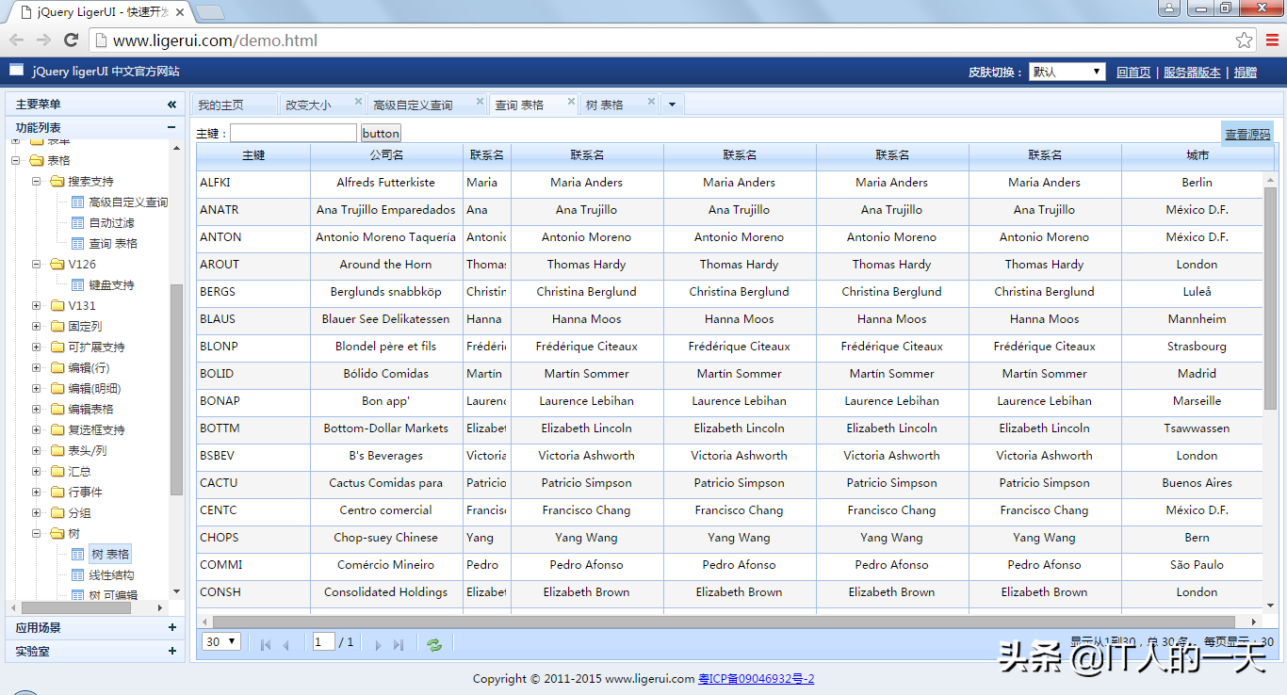1287x695 pixels.
Task: Click the browser forward arrow
Action: pyautogui.click(x=43, y=40)
